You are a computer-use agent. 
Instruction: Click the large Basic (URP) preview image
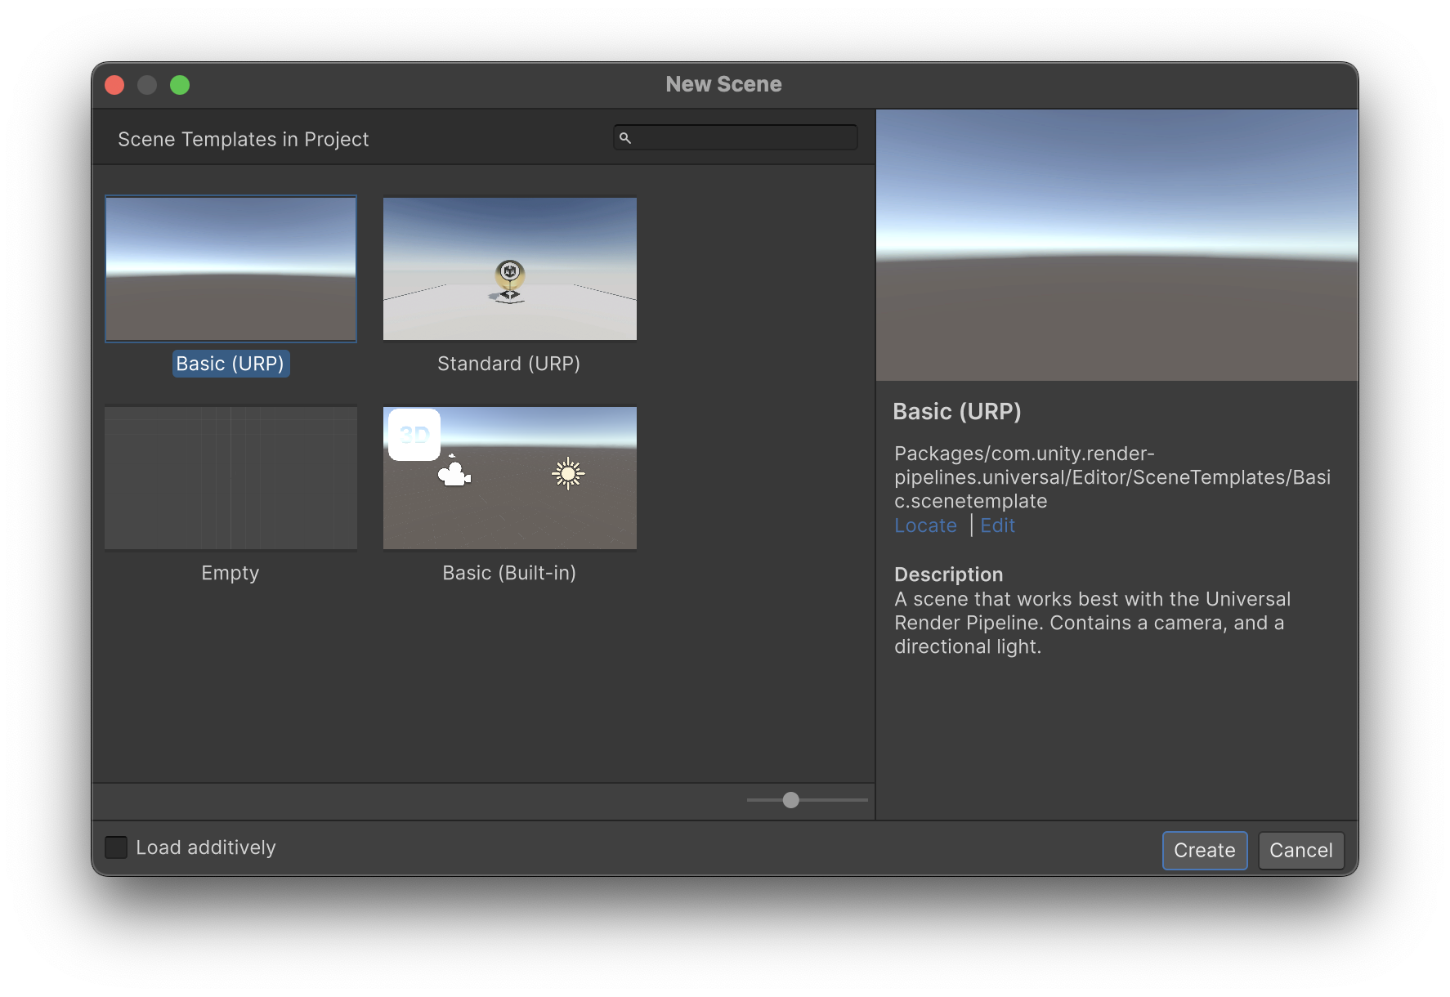point(1117,245)
